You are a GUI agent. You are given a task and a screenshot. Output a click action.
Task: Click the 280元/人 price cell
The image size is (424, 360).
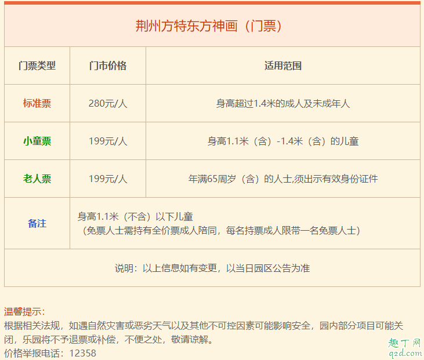[x=108, y=103]
